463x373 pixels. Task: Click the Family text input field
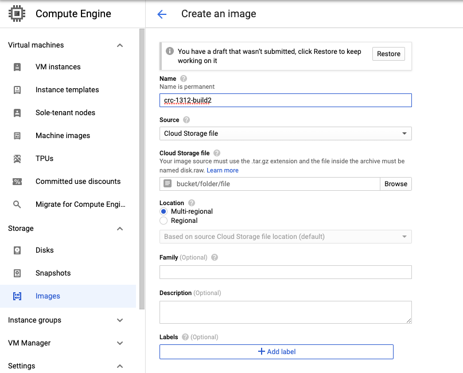[285, 272]
